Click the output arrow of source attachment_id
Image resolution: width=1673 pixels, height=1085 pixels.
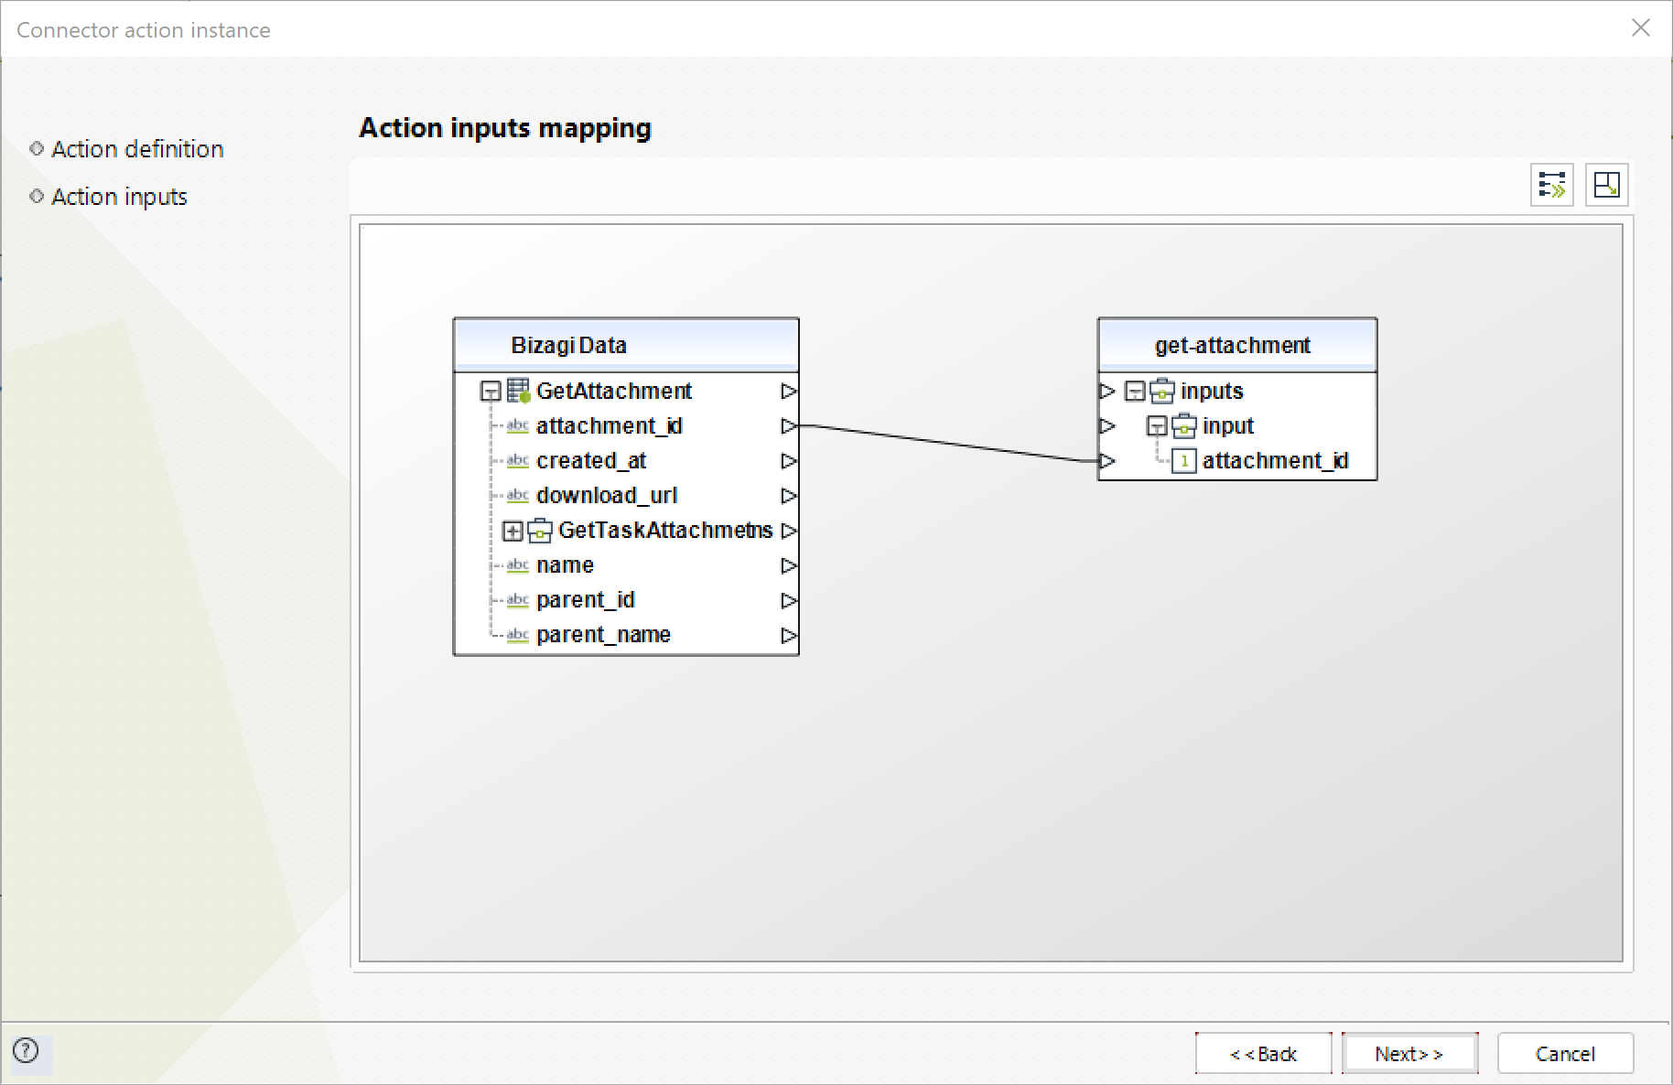(788, 426)
